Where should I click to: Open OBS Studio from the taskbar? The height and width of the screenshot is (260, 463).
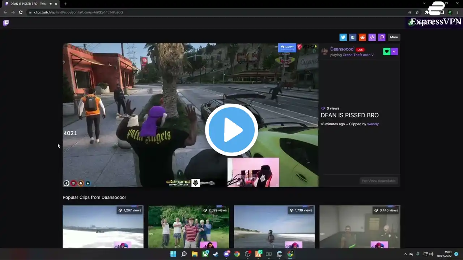coord(248,254)
